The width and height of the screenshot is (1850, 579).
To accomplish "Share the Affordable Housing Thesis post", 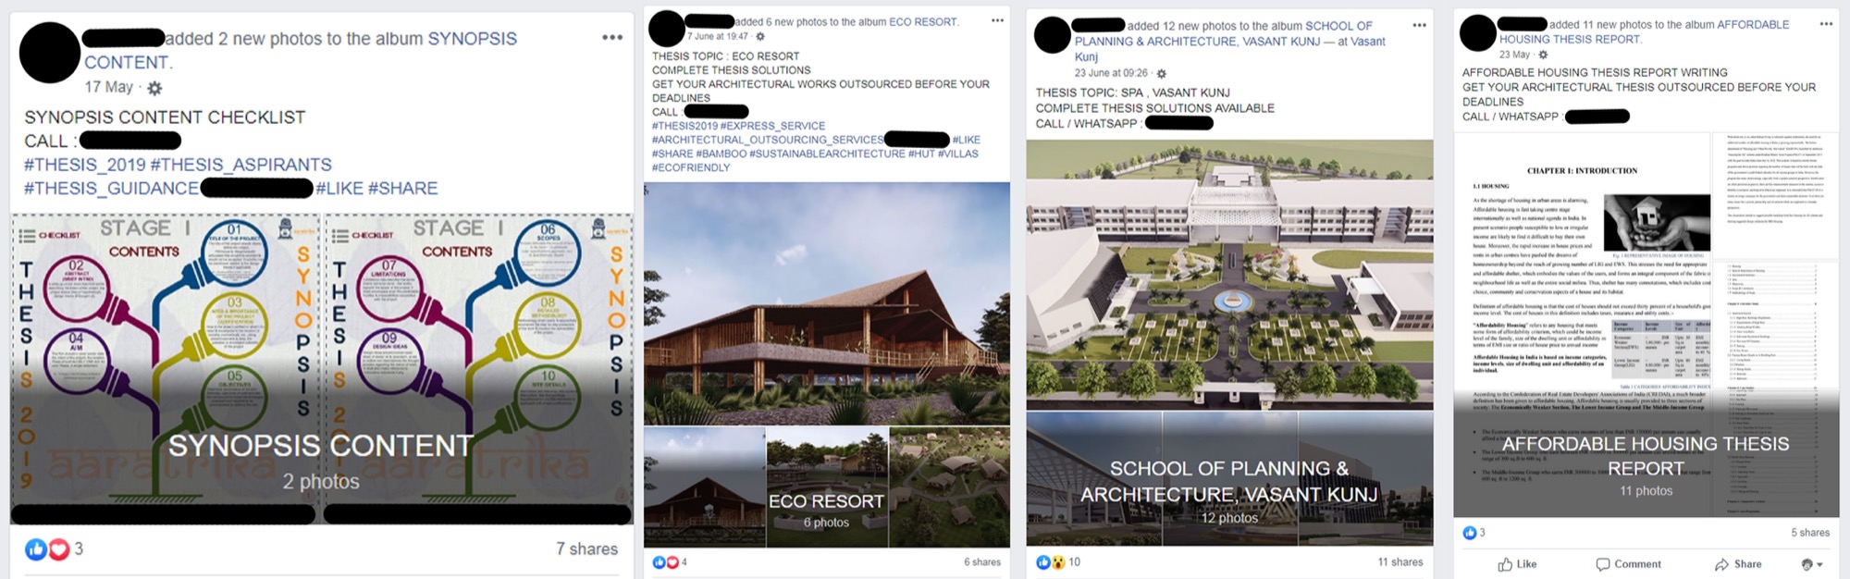I will coord(1737,564).
